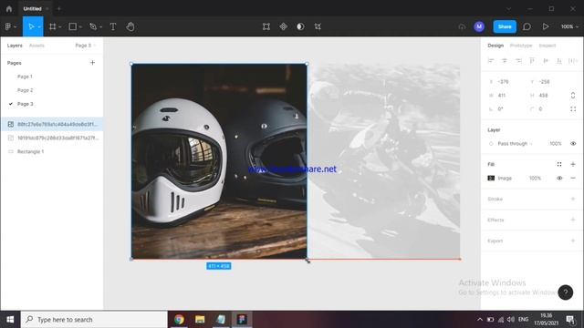Click the Crop image icon
Viewport: 584px width, 328px height.
tap(318, 26)
